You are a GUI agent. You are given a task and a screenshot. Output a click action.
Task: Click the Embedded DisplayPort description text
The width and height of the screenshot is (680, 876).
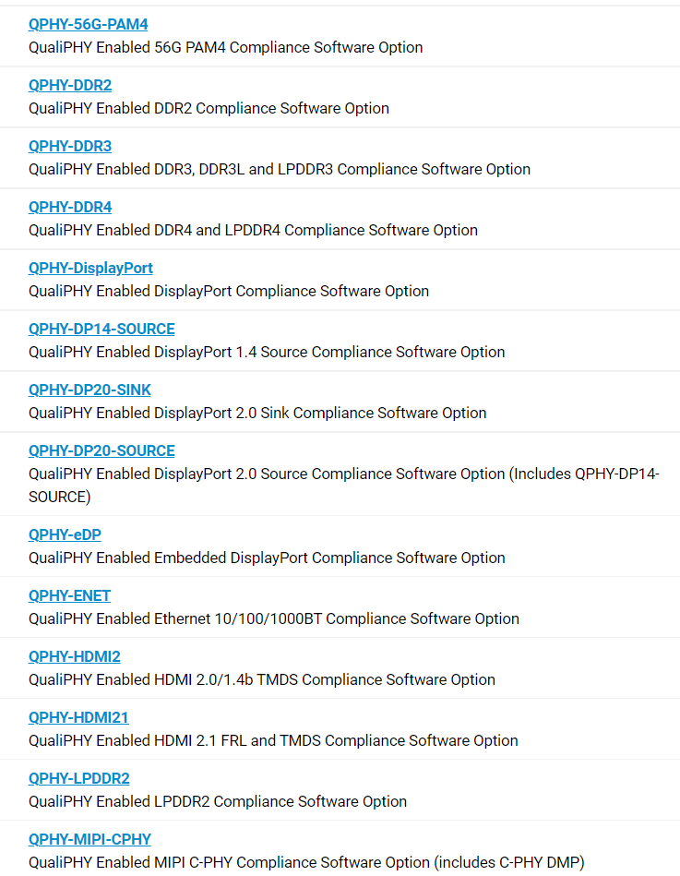coord(267,558)
